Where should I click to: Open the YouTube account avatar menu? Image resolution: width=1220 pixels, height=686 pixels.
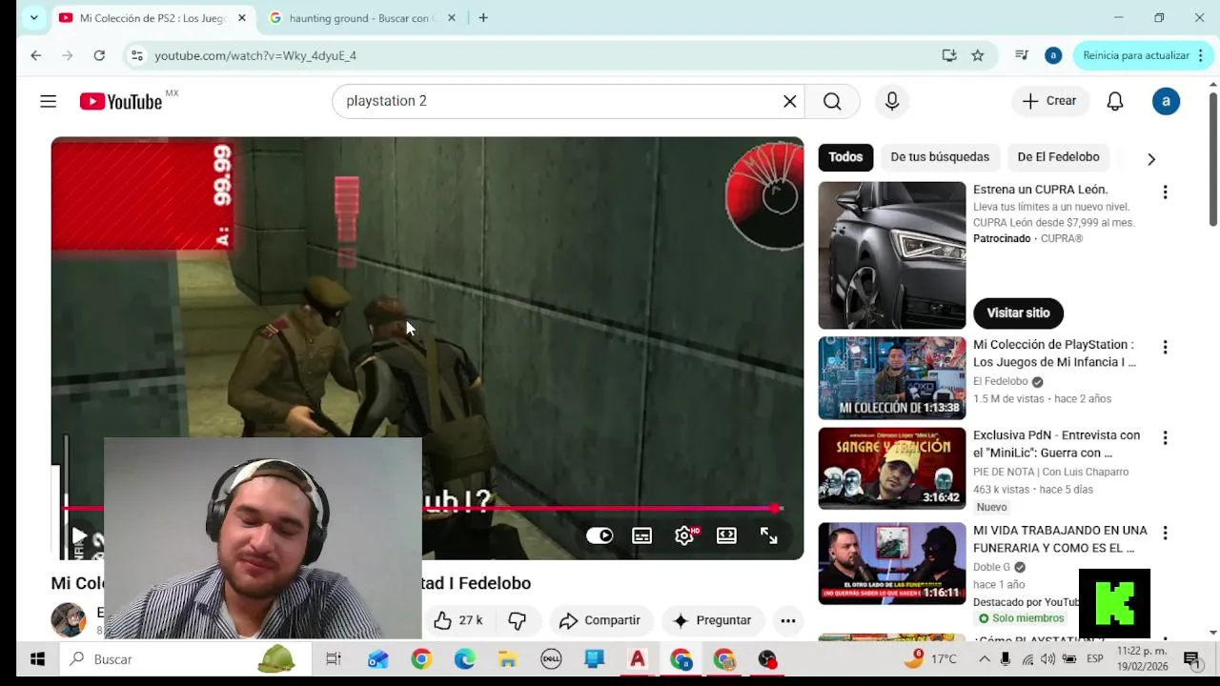pos(1166,101)
